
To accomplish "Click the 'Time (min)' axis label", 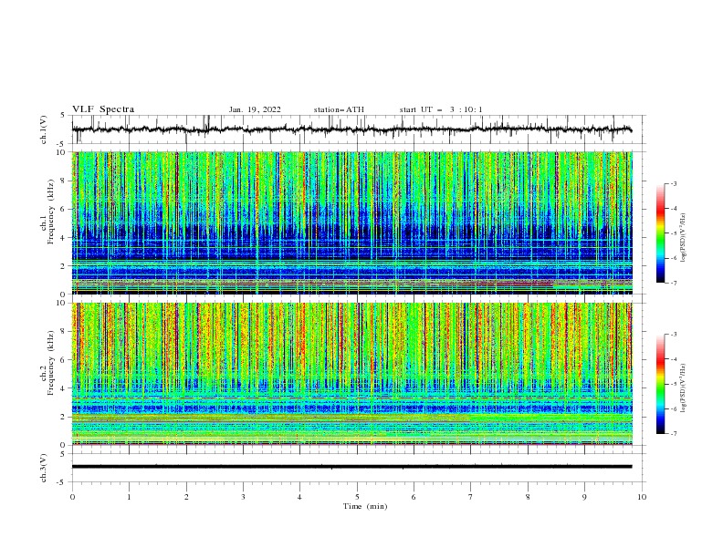I will [x=365, y=506].
